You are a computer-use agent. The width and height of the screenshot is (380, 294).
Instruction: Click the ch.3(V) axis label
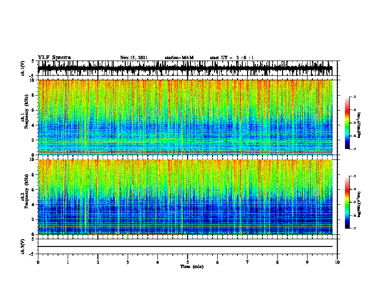tap(23, 246)
